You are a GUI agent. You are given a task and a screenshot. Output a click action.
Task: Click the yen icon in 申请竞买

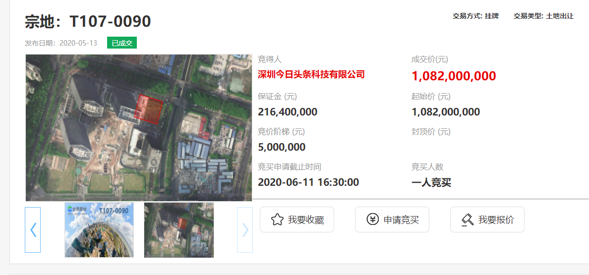pos(372,220)
